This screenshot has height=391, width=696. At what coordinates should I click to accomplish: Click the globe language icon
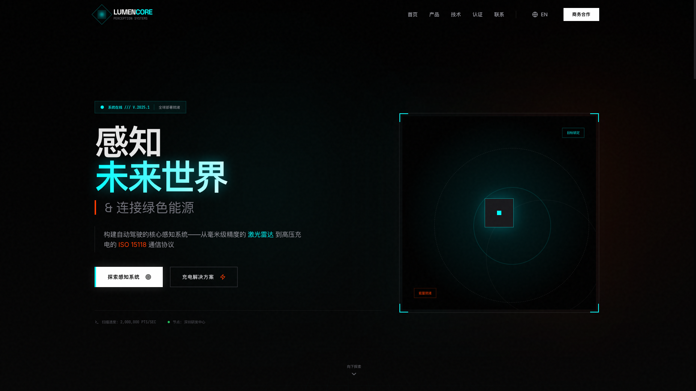click(534, 14)
